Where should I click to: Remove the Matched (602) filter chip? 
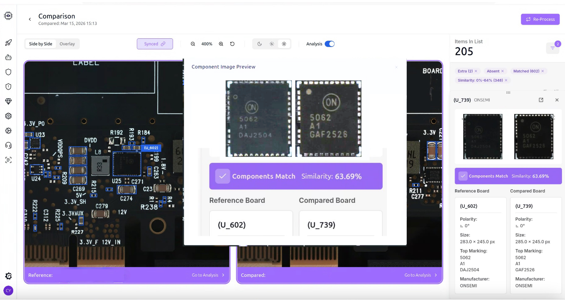click(542, 71)
